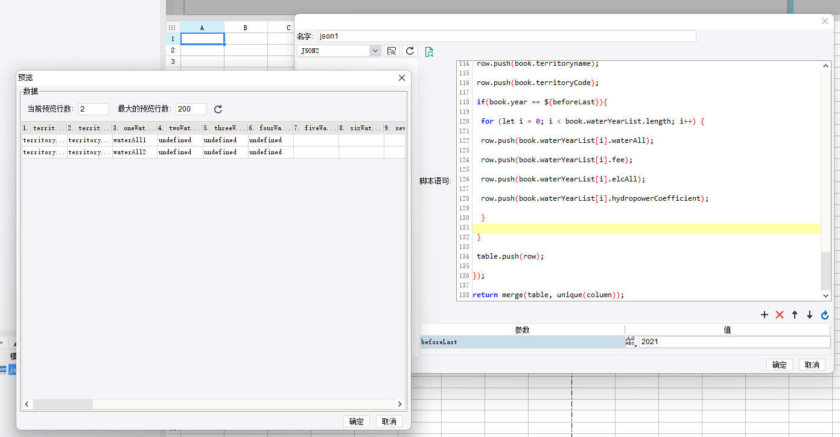Refresh the parameter list with blue arrow

[x=825, y=315]
